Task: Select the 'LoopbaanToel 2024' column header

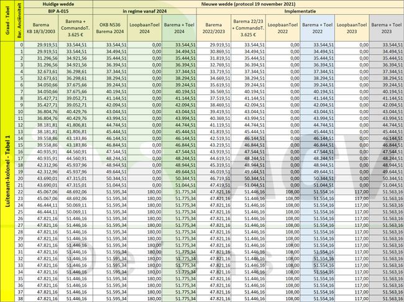Action: pos(145,28)
